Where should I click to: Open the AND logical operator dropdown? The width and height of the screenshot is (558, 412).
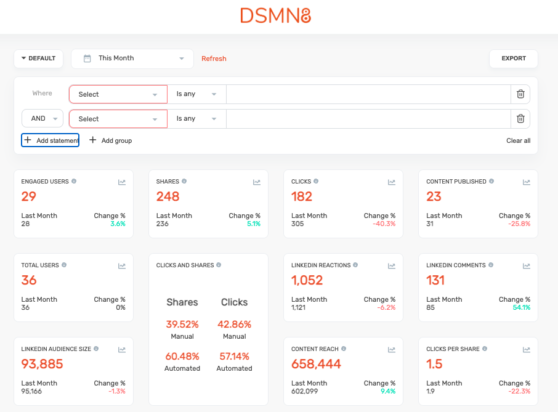click(x=42, y=119)
